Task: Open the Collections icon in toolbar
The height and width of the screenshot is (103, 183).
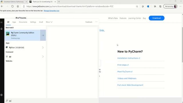Action: [x=160, y=6]
